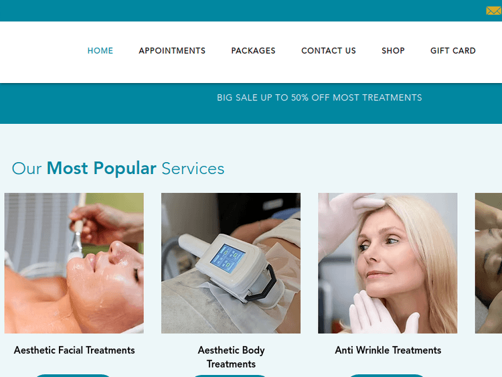
Task: Click the yellow envelope email icon
Action: [x=494, y=11]
